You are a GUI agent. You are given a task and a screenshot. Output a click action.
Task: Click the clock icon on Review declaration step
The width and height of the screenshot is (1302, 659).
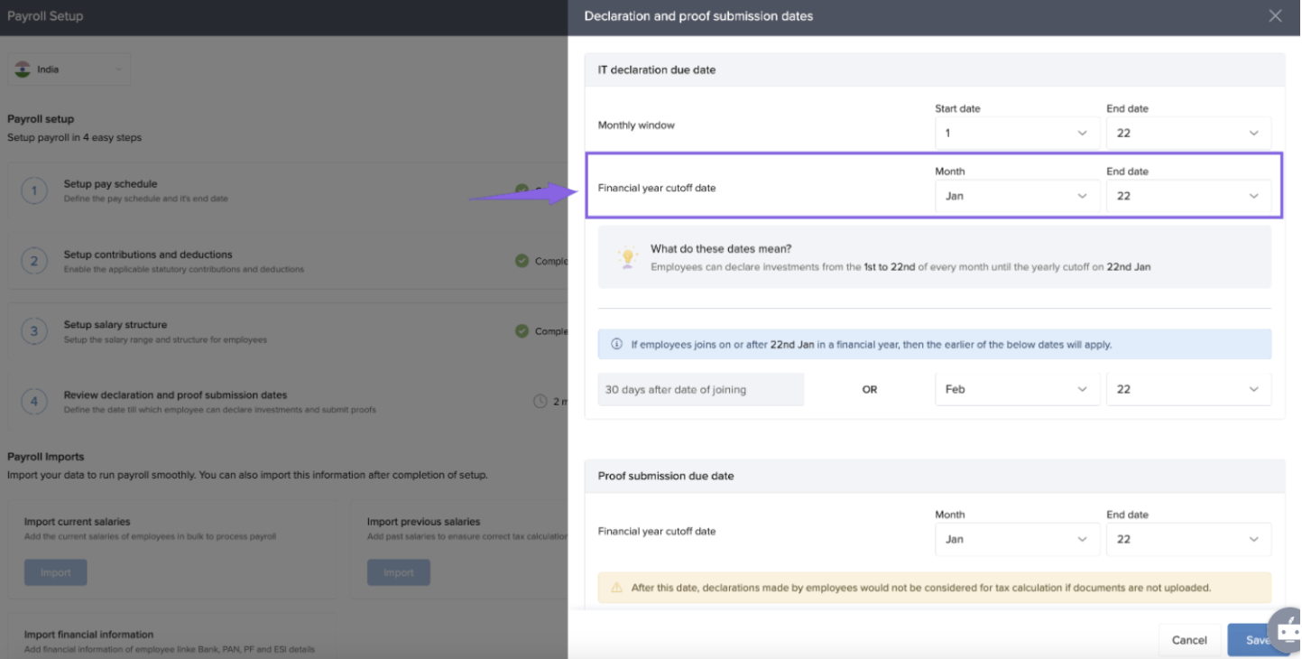point(540,401)
